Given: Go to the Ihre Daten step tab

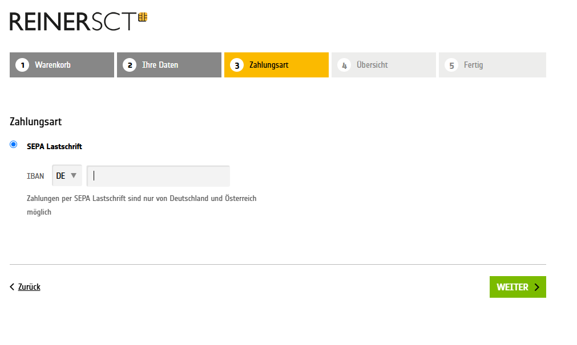Looking at the screenshot, I should point(169,65).
